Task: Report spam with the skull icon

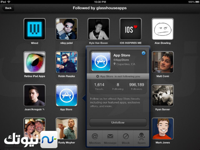Action: (141, 136)
